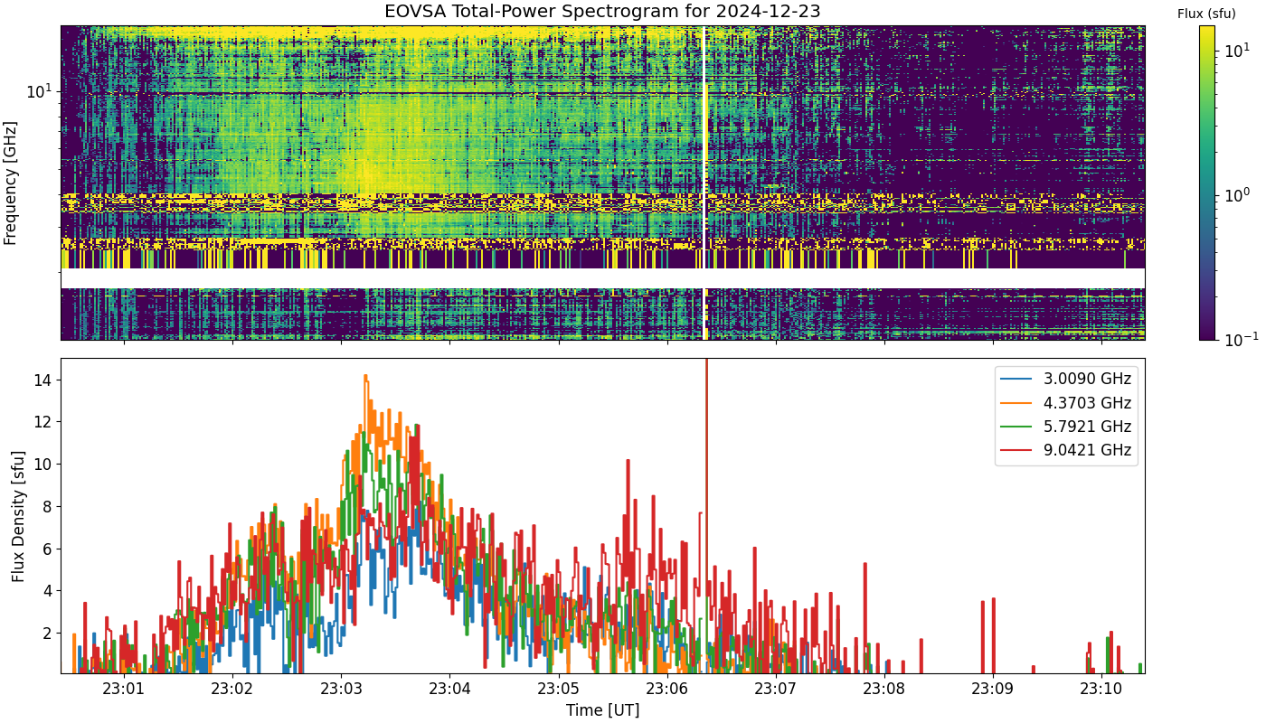Viewport: 1266px width, 723px height.
Task: Click the 23:05 time tick label
Action: point(558,690)
